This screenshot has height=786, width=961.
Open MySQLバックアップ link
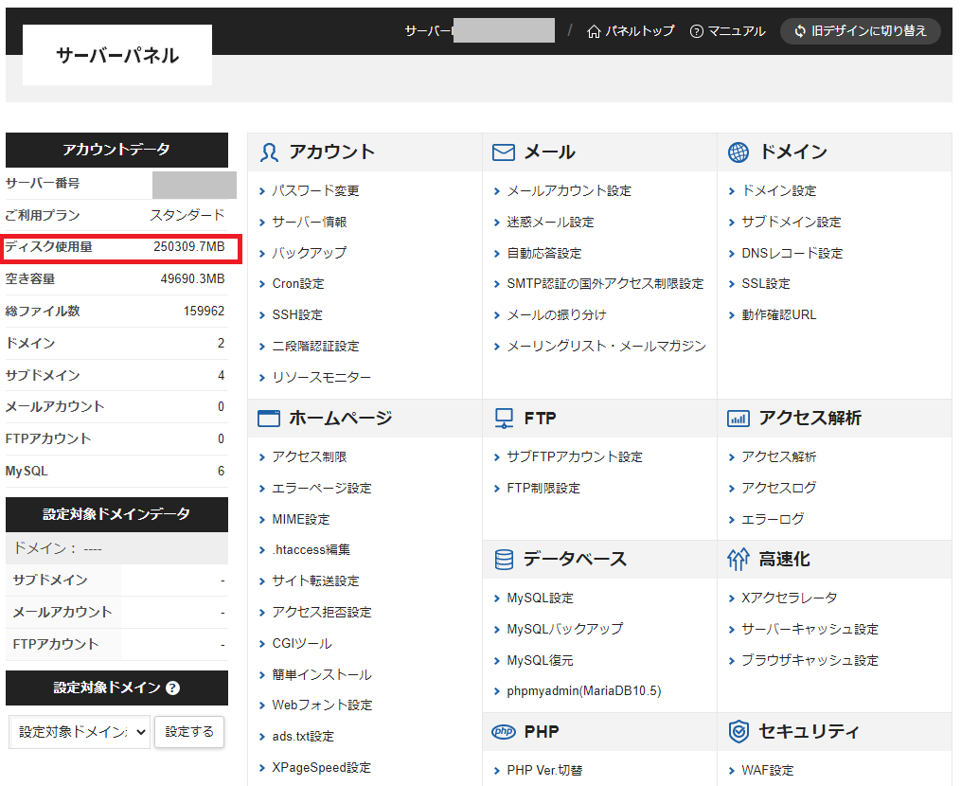tap(564, 629)
